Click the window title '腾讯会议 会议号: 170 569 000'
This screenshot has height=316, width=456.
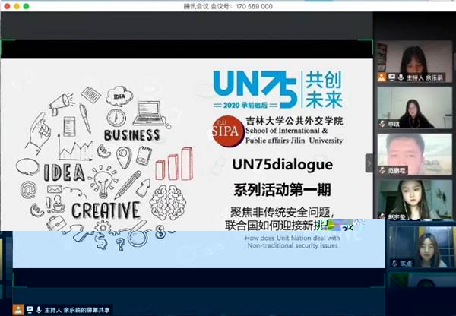228,6
